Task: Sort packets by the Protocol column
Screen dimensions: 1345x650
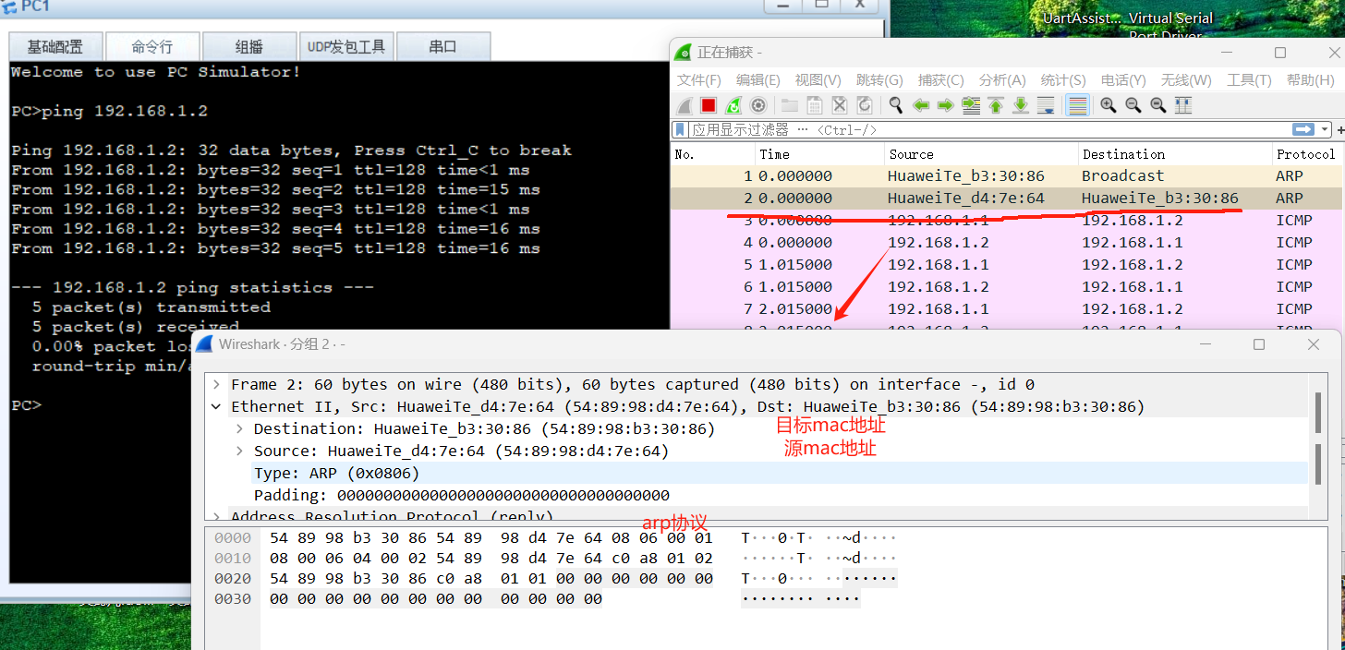Action: 1306,154
